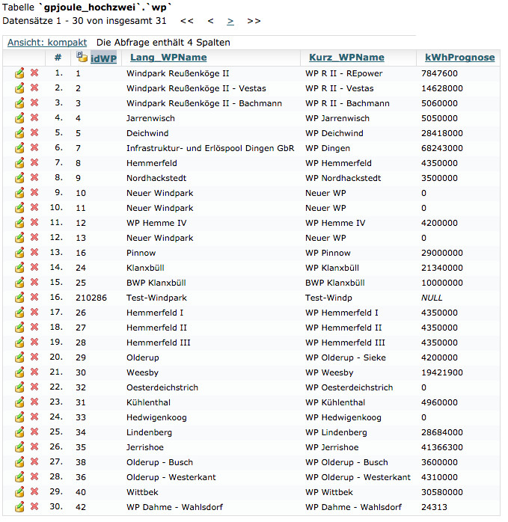Edit the Lindenberg row
This screenshot has height=522, width=508.
coord(19,432)
